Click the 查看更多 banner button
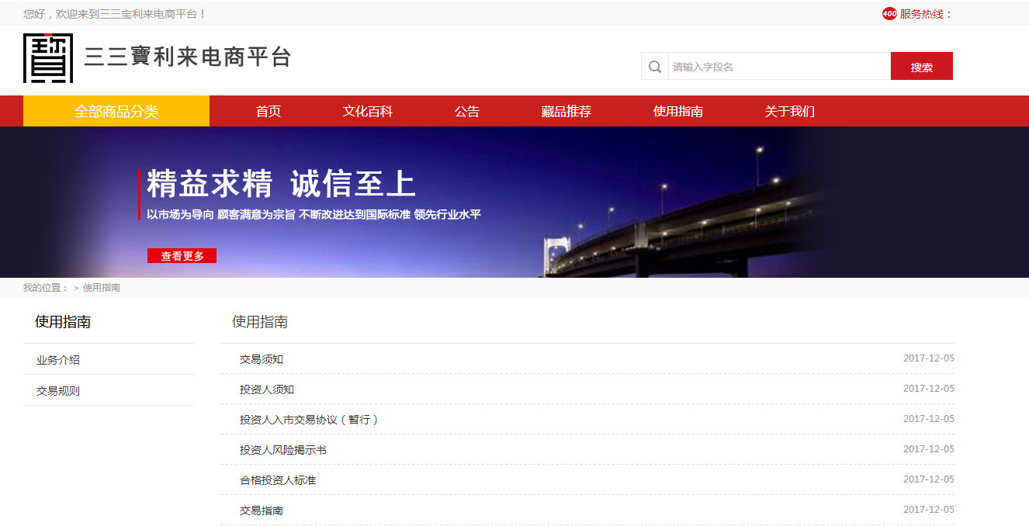 pos(182,256)
